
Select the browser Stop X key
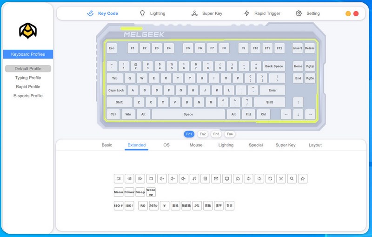(x=281, y=179)
